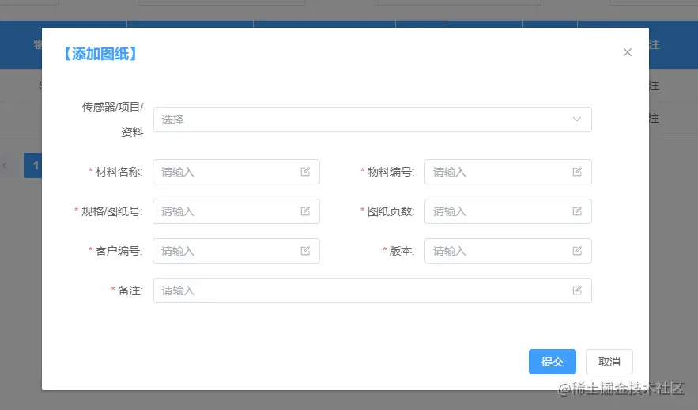Expand the 传感器/项目/资料 dropdown arrow

(x=577, y=120)
